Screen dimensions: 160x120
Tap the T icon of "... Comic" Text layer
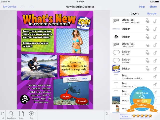(116, 93)
